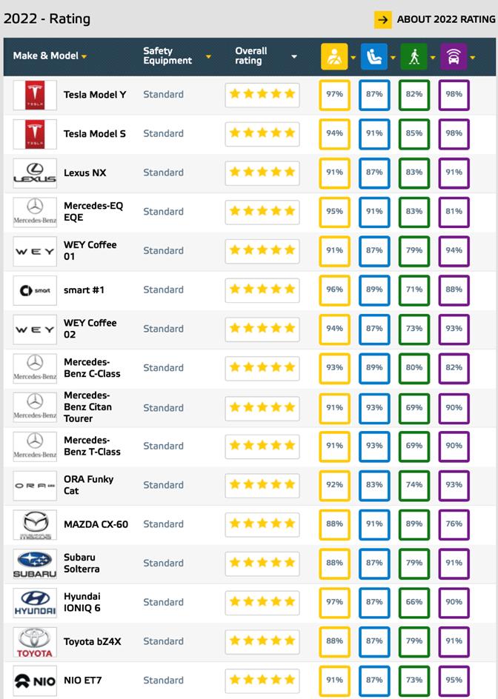Open the ABOUT 2022 RATING link
Image resolution: width=498 pixels, height=699 pixels.
(x=445, y=20)
